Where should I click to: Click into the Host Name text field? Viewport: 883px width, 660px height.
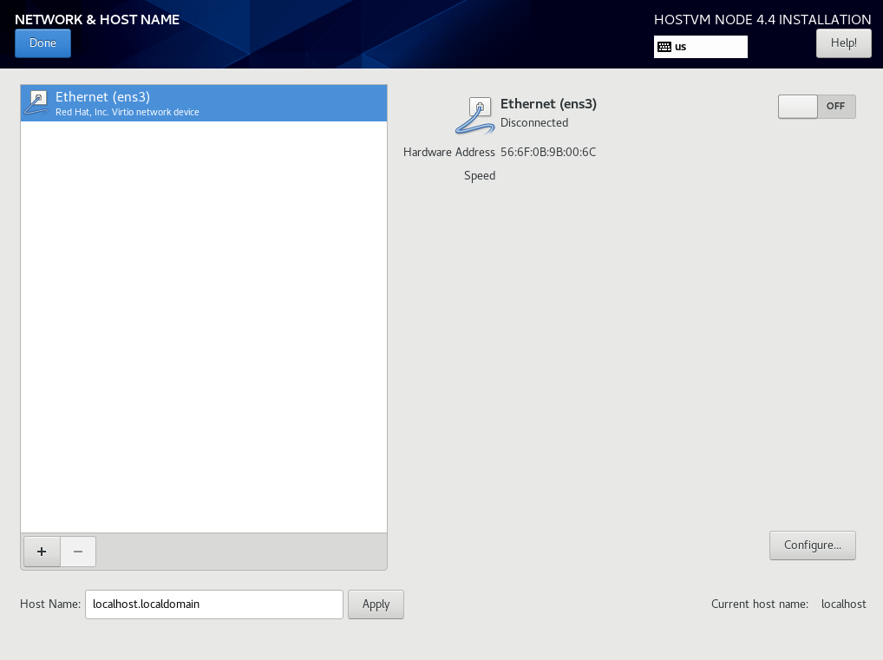[x=214, y=604]
